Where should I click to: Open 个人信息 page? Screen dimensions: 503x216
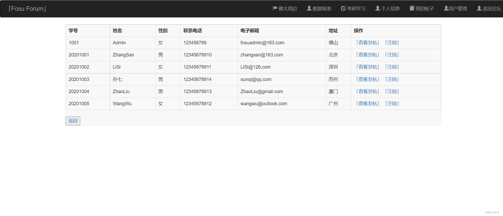388,9
